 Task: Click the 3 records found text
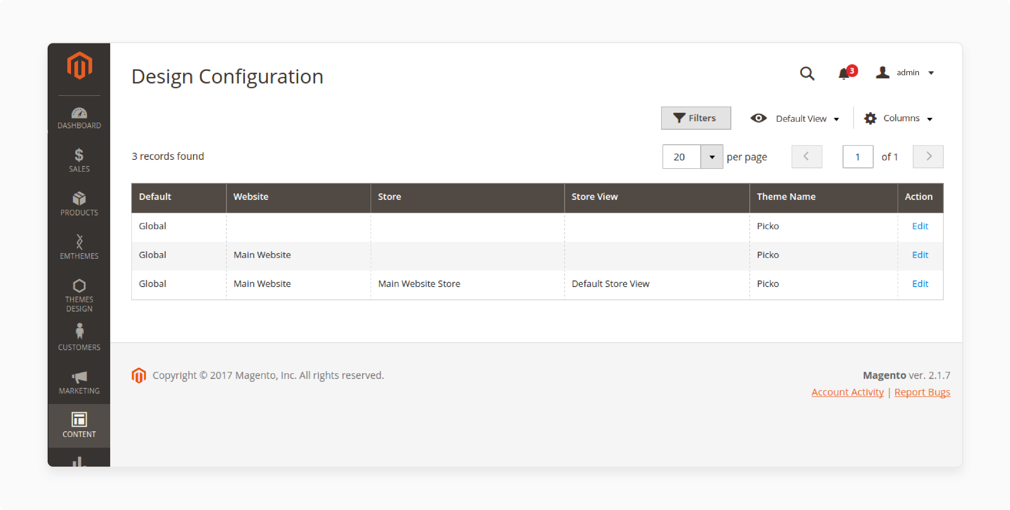click(168, 156)
